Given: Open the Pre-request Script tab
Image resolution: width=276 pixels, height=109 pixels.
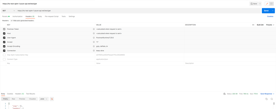Looking at the screenshot, I should (x=52, y=16).
